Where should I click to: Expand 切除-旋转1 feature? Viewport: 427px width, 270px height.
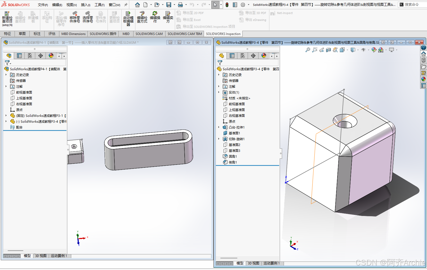coord(219,139)
